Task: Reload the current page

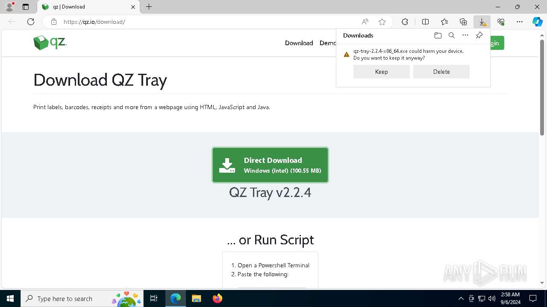Action: point(31,22)
